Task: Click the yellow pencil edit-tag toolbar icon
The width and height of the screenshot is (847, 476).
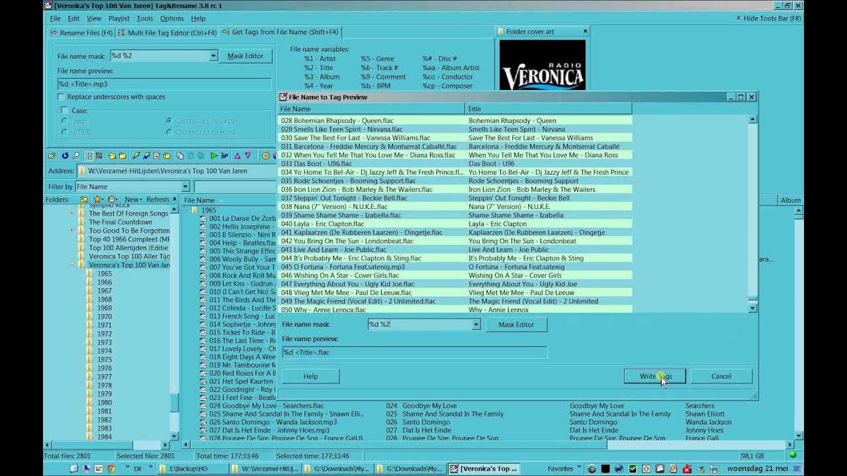Action: coord(136,156)
